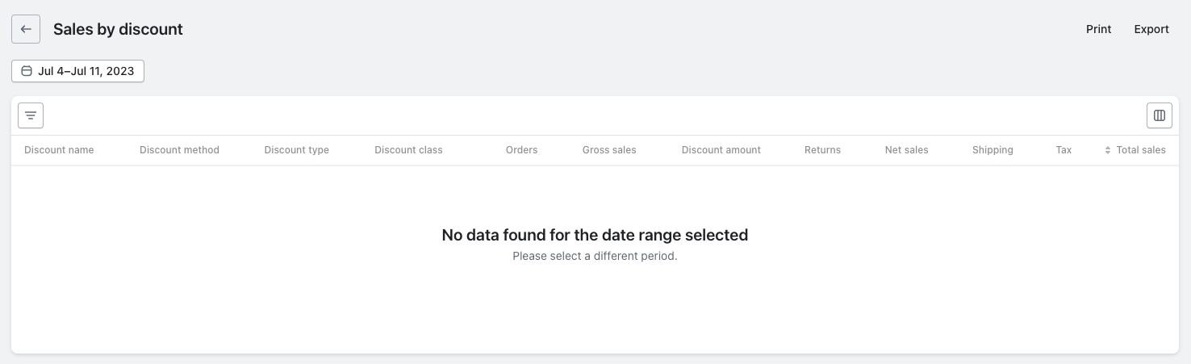Select the Shipping column header
The image size is (1191, 364).
(x=992, y=150)
